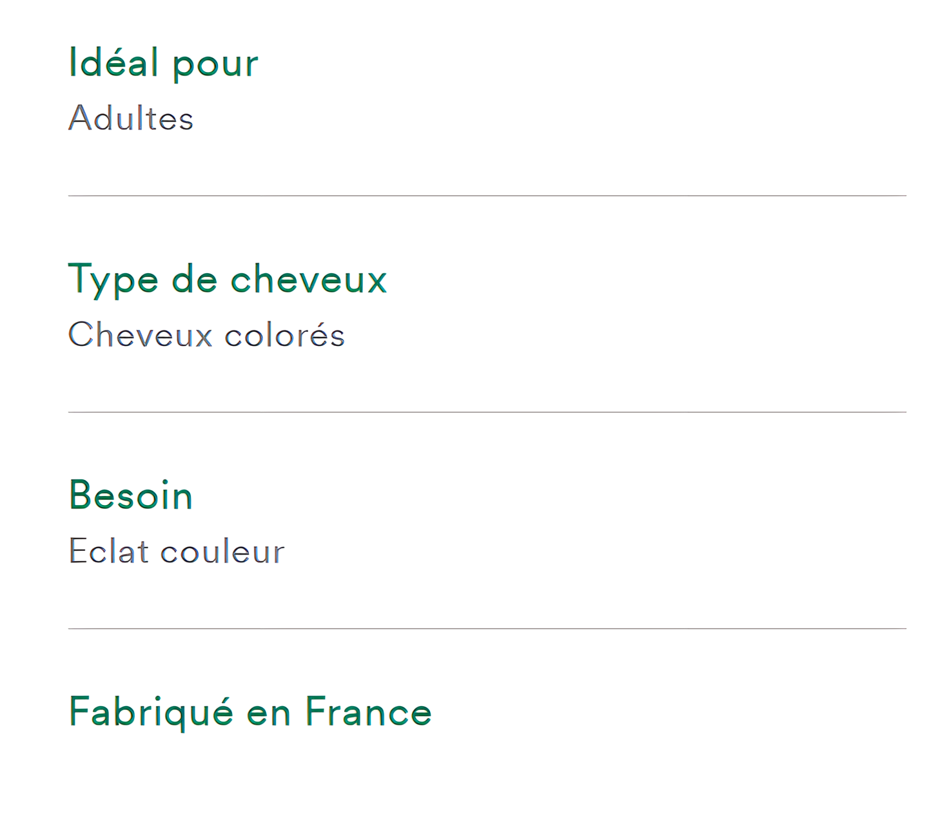Click the word 'France' in last heading
Viewport: 949px width, 813px height.
[x=368, y=712]
